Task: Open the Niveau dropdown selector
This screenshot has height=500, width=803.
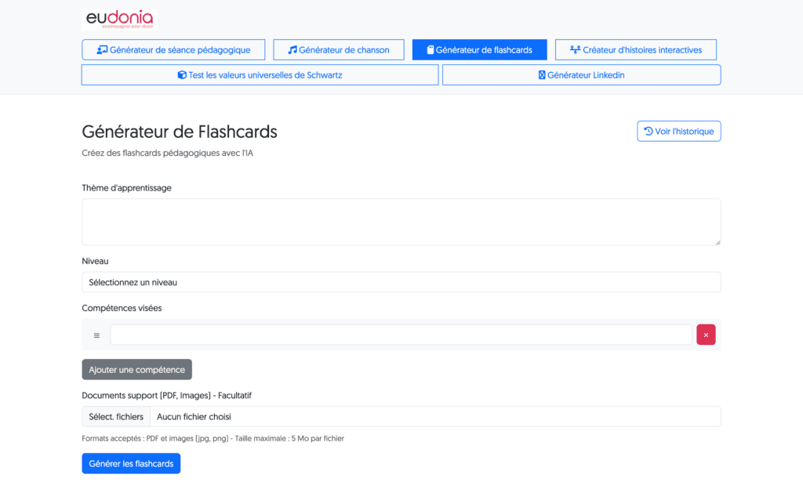Action: (x=401, y=282)
